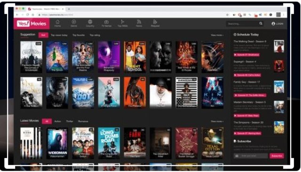
Task: Open the TV Series nav icon
Action: (106, 22)
